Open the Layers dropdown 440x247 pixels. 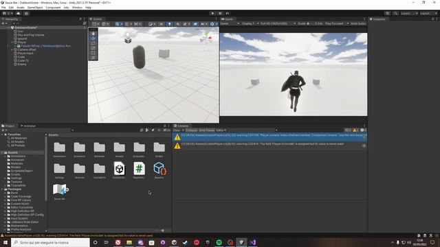pos(409,13)
